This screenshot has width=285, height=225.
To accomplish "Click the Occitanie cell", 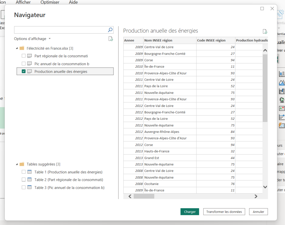I will (x=170, y=184).
